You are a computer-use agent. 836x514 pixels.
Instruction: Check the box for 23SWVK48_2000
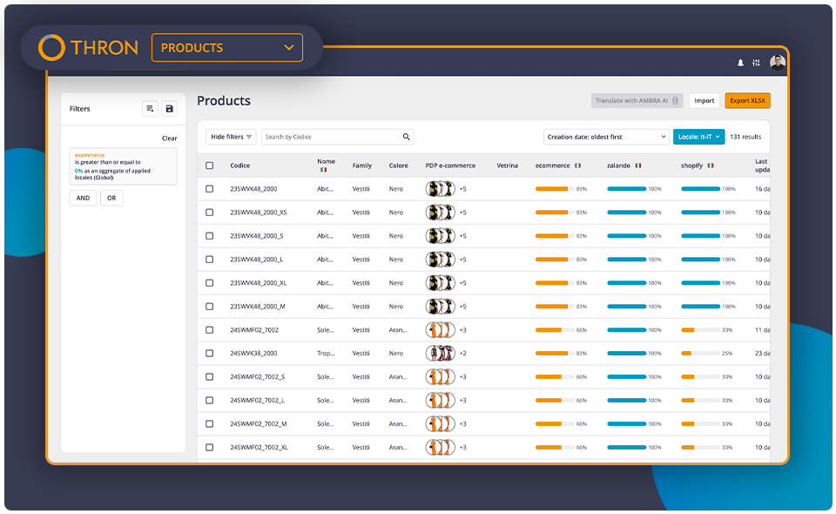[x=209, y=189]
